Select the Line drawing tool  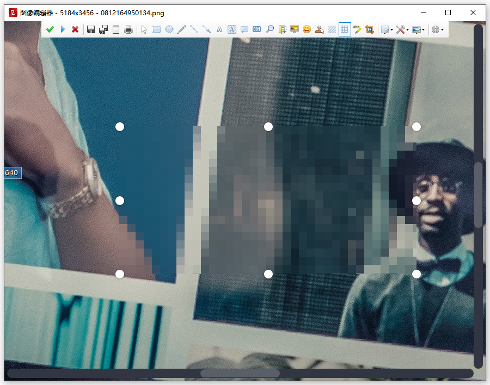[194, 30]
